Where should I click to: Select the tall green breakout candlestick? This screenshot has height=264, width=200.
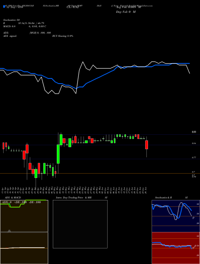(x=58, y=154)
